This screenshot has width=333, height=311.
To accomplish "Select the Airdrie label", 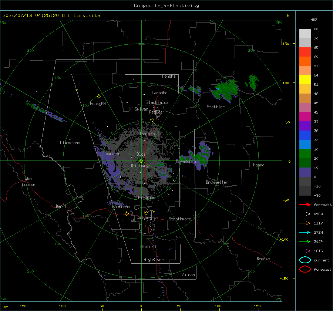I will point(146,197).
